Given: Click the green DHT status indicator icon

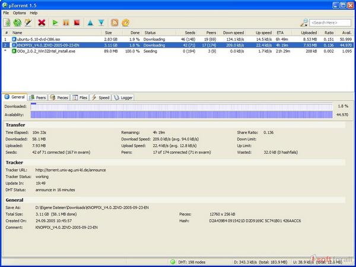Looking at the screenshot, I should [173, 262].
